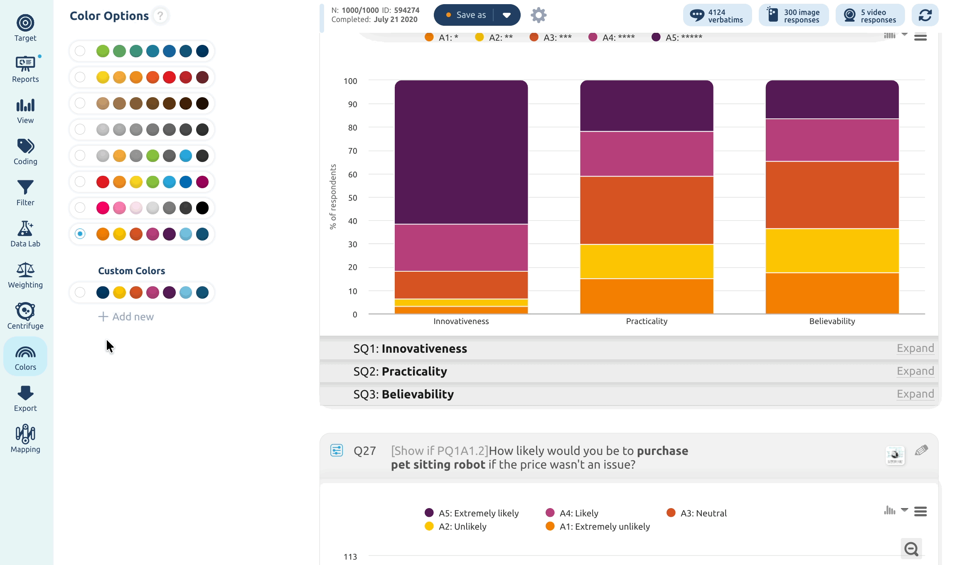This screenshot has height=565, width=974.
Task: Open settings gear next to Save as
Action: (539, 15)
